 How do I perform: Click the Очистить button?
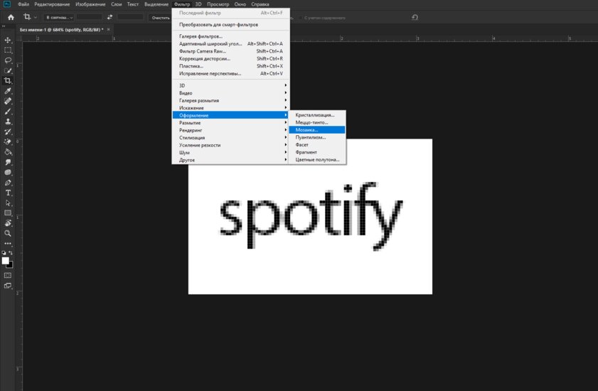(160, 18)
